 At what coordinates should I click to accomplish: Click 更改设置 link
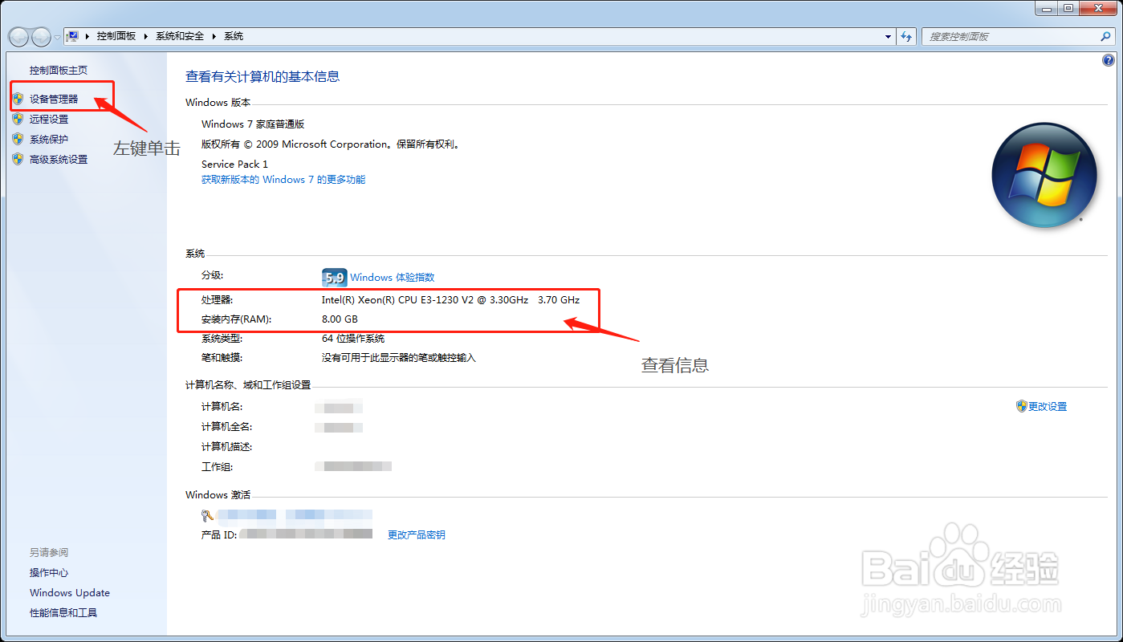(1048, 407)
